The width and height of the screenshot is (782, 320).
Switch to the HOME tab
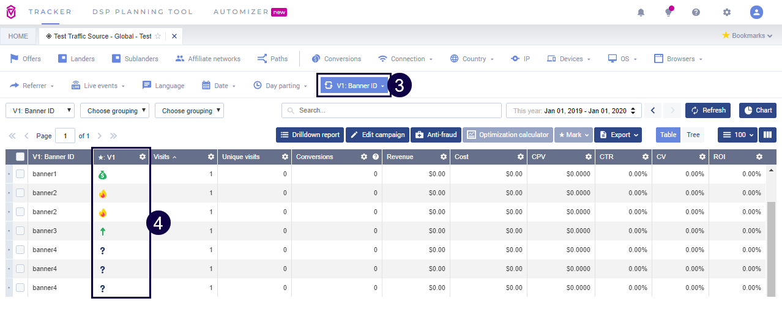pyautogui.click(x=18, y=36)
